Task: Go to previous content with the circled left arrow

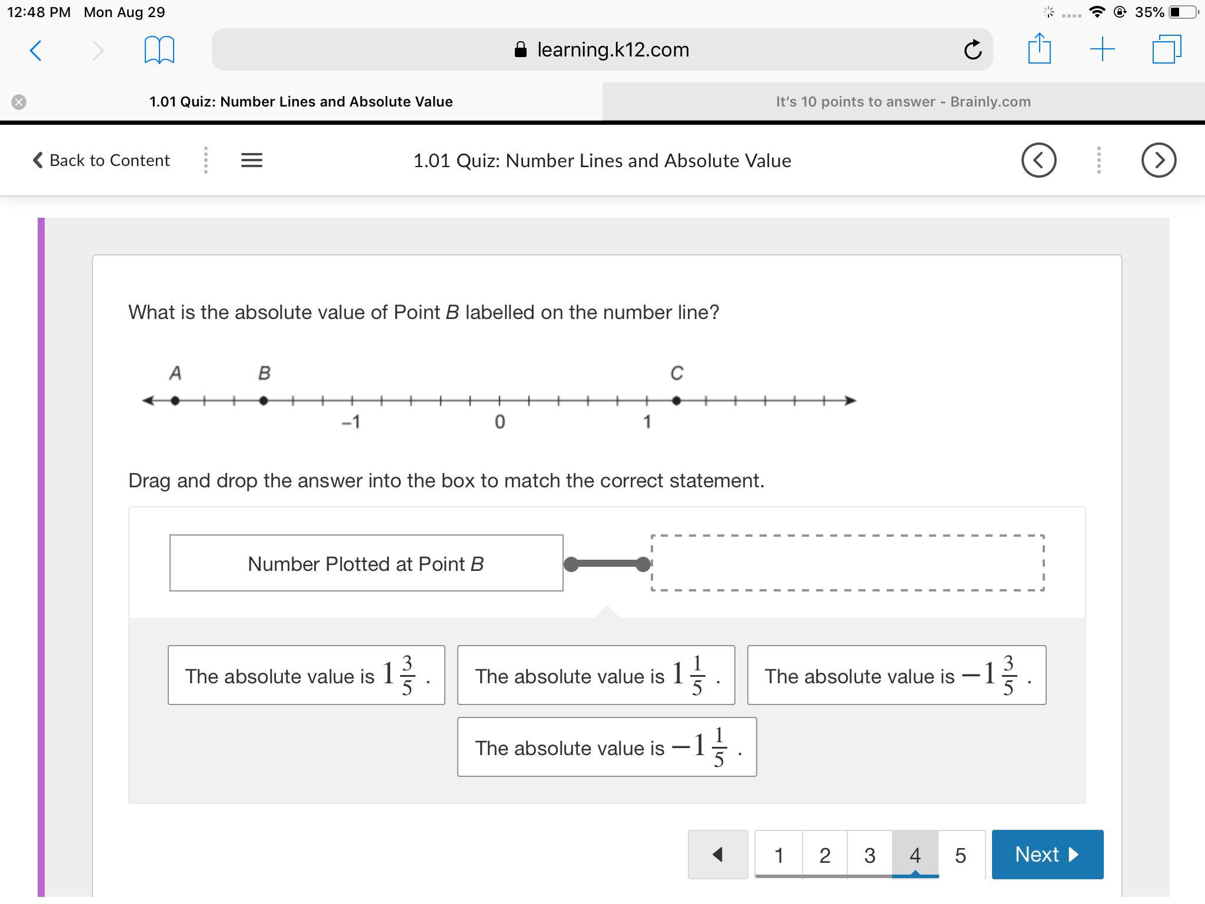Action: 1039,160
